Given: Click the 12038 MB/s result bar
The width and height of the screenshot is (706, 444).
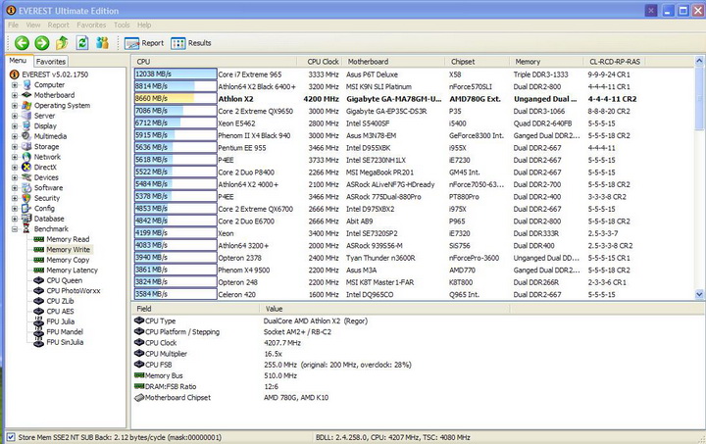Looking at the screenshot, I should pos(176,74).
